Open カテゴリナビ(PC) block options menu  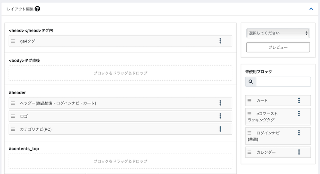[220, 129]
